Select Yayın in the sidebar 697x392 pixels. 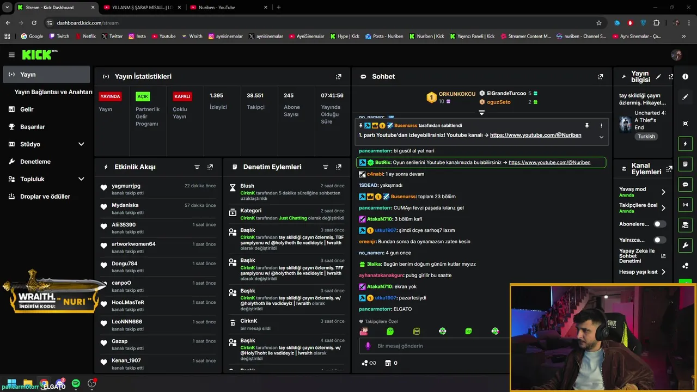46,75
